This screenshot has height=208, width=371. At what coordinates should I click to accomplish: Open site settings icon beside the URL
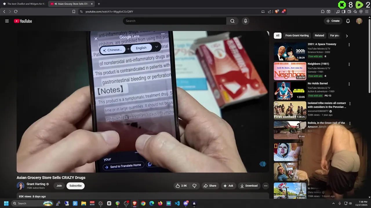(81, 12)
